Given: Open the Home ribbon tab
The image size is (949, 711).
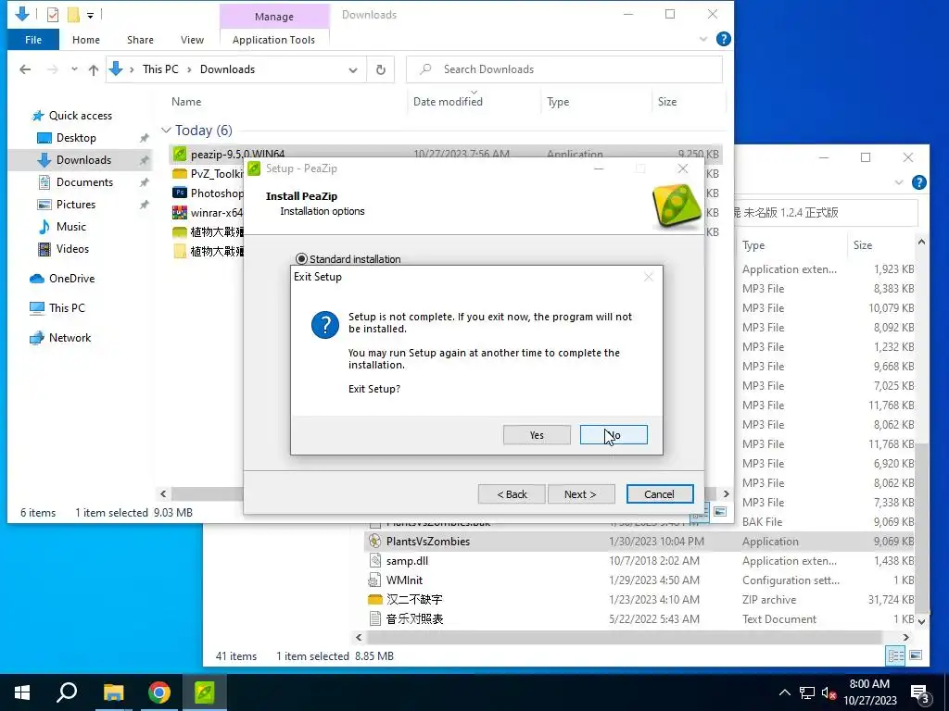Looking at the screenshot, I should click(x=86, y=40).
